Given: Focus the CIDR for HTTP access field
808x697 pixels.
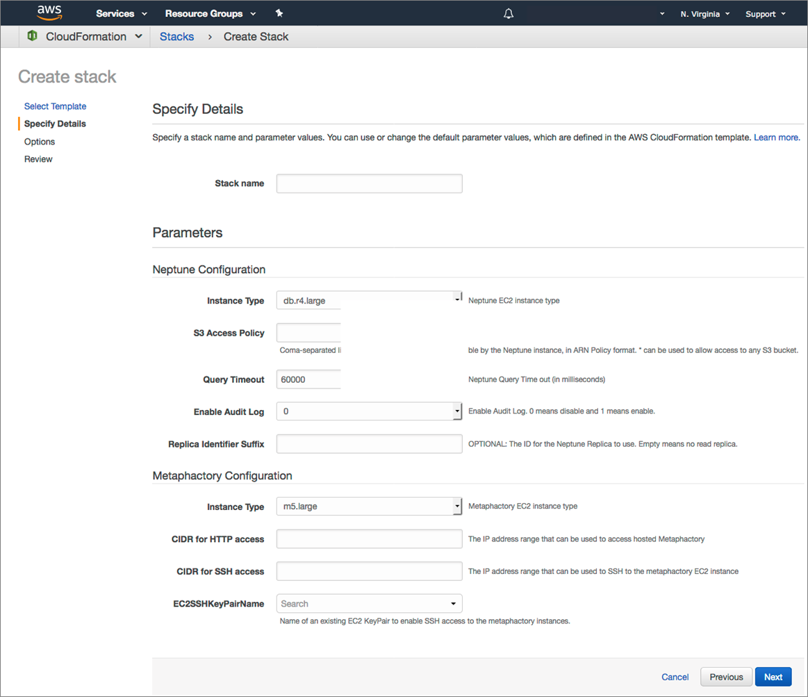Looking at the screenshot, I should pos(369,539).
